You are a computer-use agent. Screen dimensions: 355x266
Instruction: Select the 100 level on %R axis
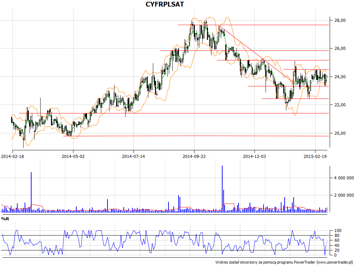338,231
